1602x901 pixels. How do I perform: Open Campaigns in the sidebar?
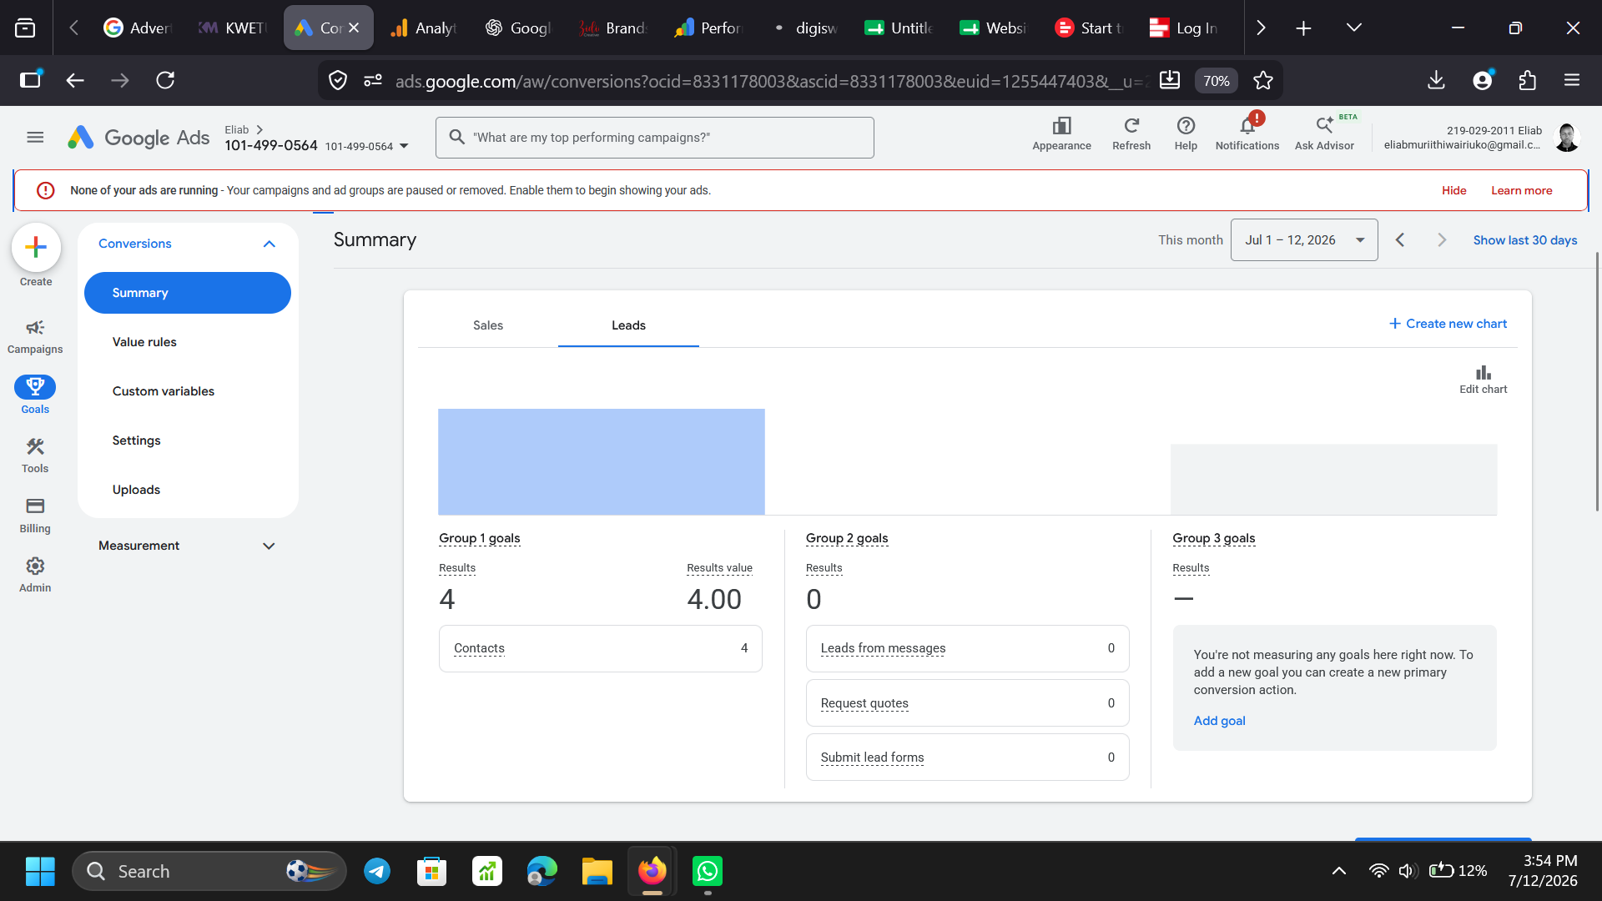pyautogui.click(x=35, y=336)
